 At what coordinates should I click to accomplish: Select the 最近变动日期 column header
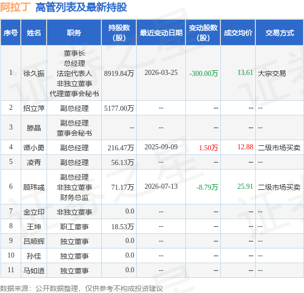pyautogui.click(x=161, y=33)
